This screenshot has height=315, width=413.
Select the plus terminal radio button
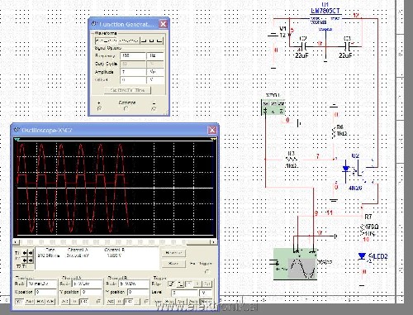click(x=99, y=109)
